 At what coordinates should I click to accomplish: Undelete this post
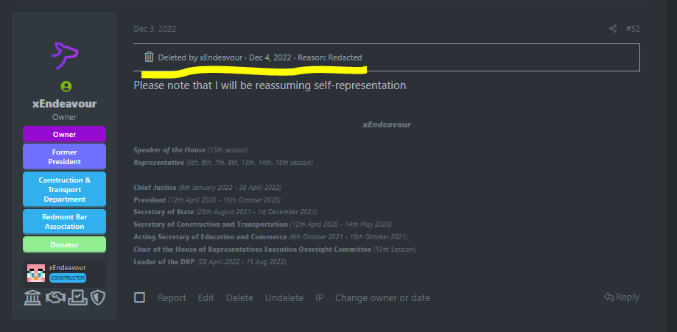click(x=284, y=298)
